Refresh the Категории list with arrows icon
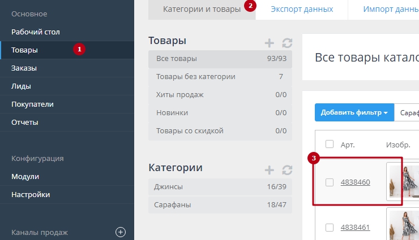This screenshot has height=240, width=419. tap(287, 170)
